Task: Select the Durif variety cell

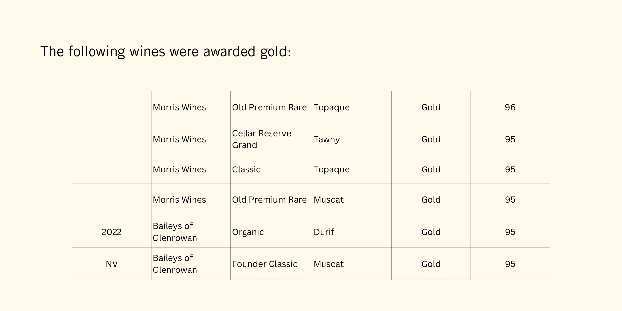Action: point(351,232)
